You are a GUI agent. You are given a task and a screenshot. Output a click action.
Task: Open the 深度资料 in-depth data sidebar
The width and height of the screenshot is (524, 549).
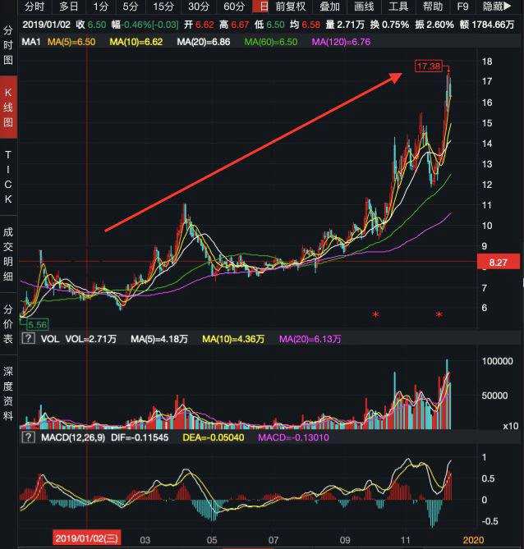pyautogui.click(x=8, y=393)
